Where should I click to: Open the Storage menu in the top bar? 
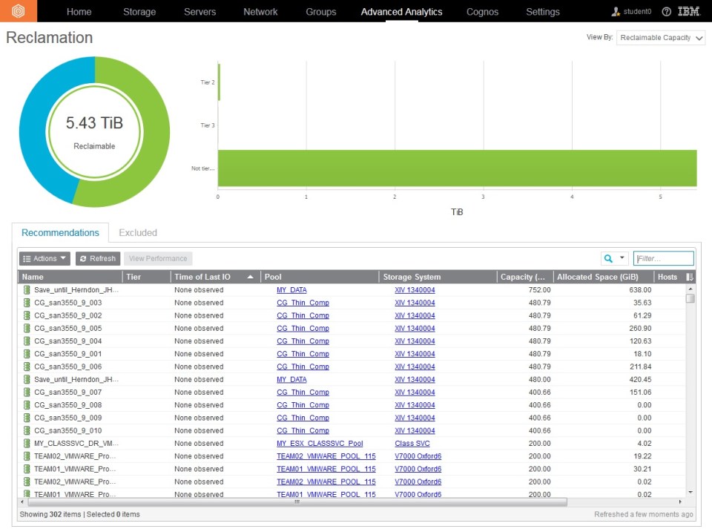coord(139,12)
